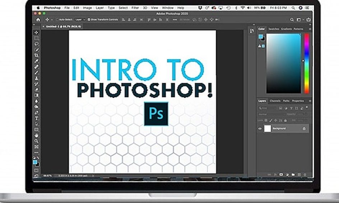The width and height of the screenshot is (339, 203).
Task: Select the Zoom tool in the toolbox
Action: pyautogui.click(x=36, y=141)
